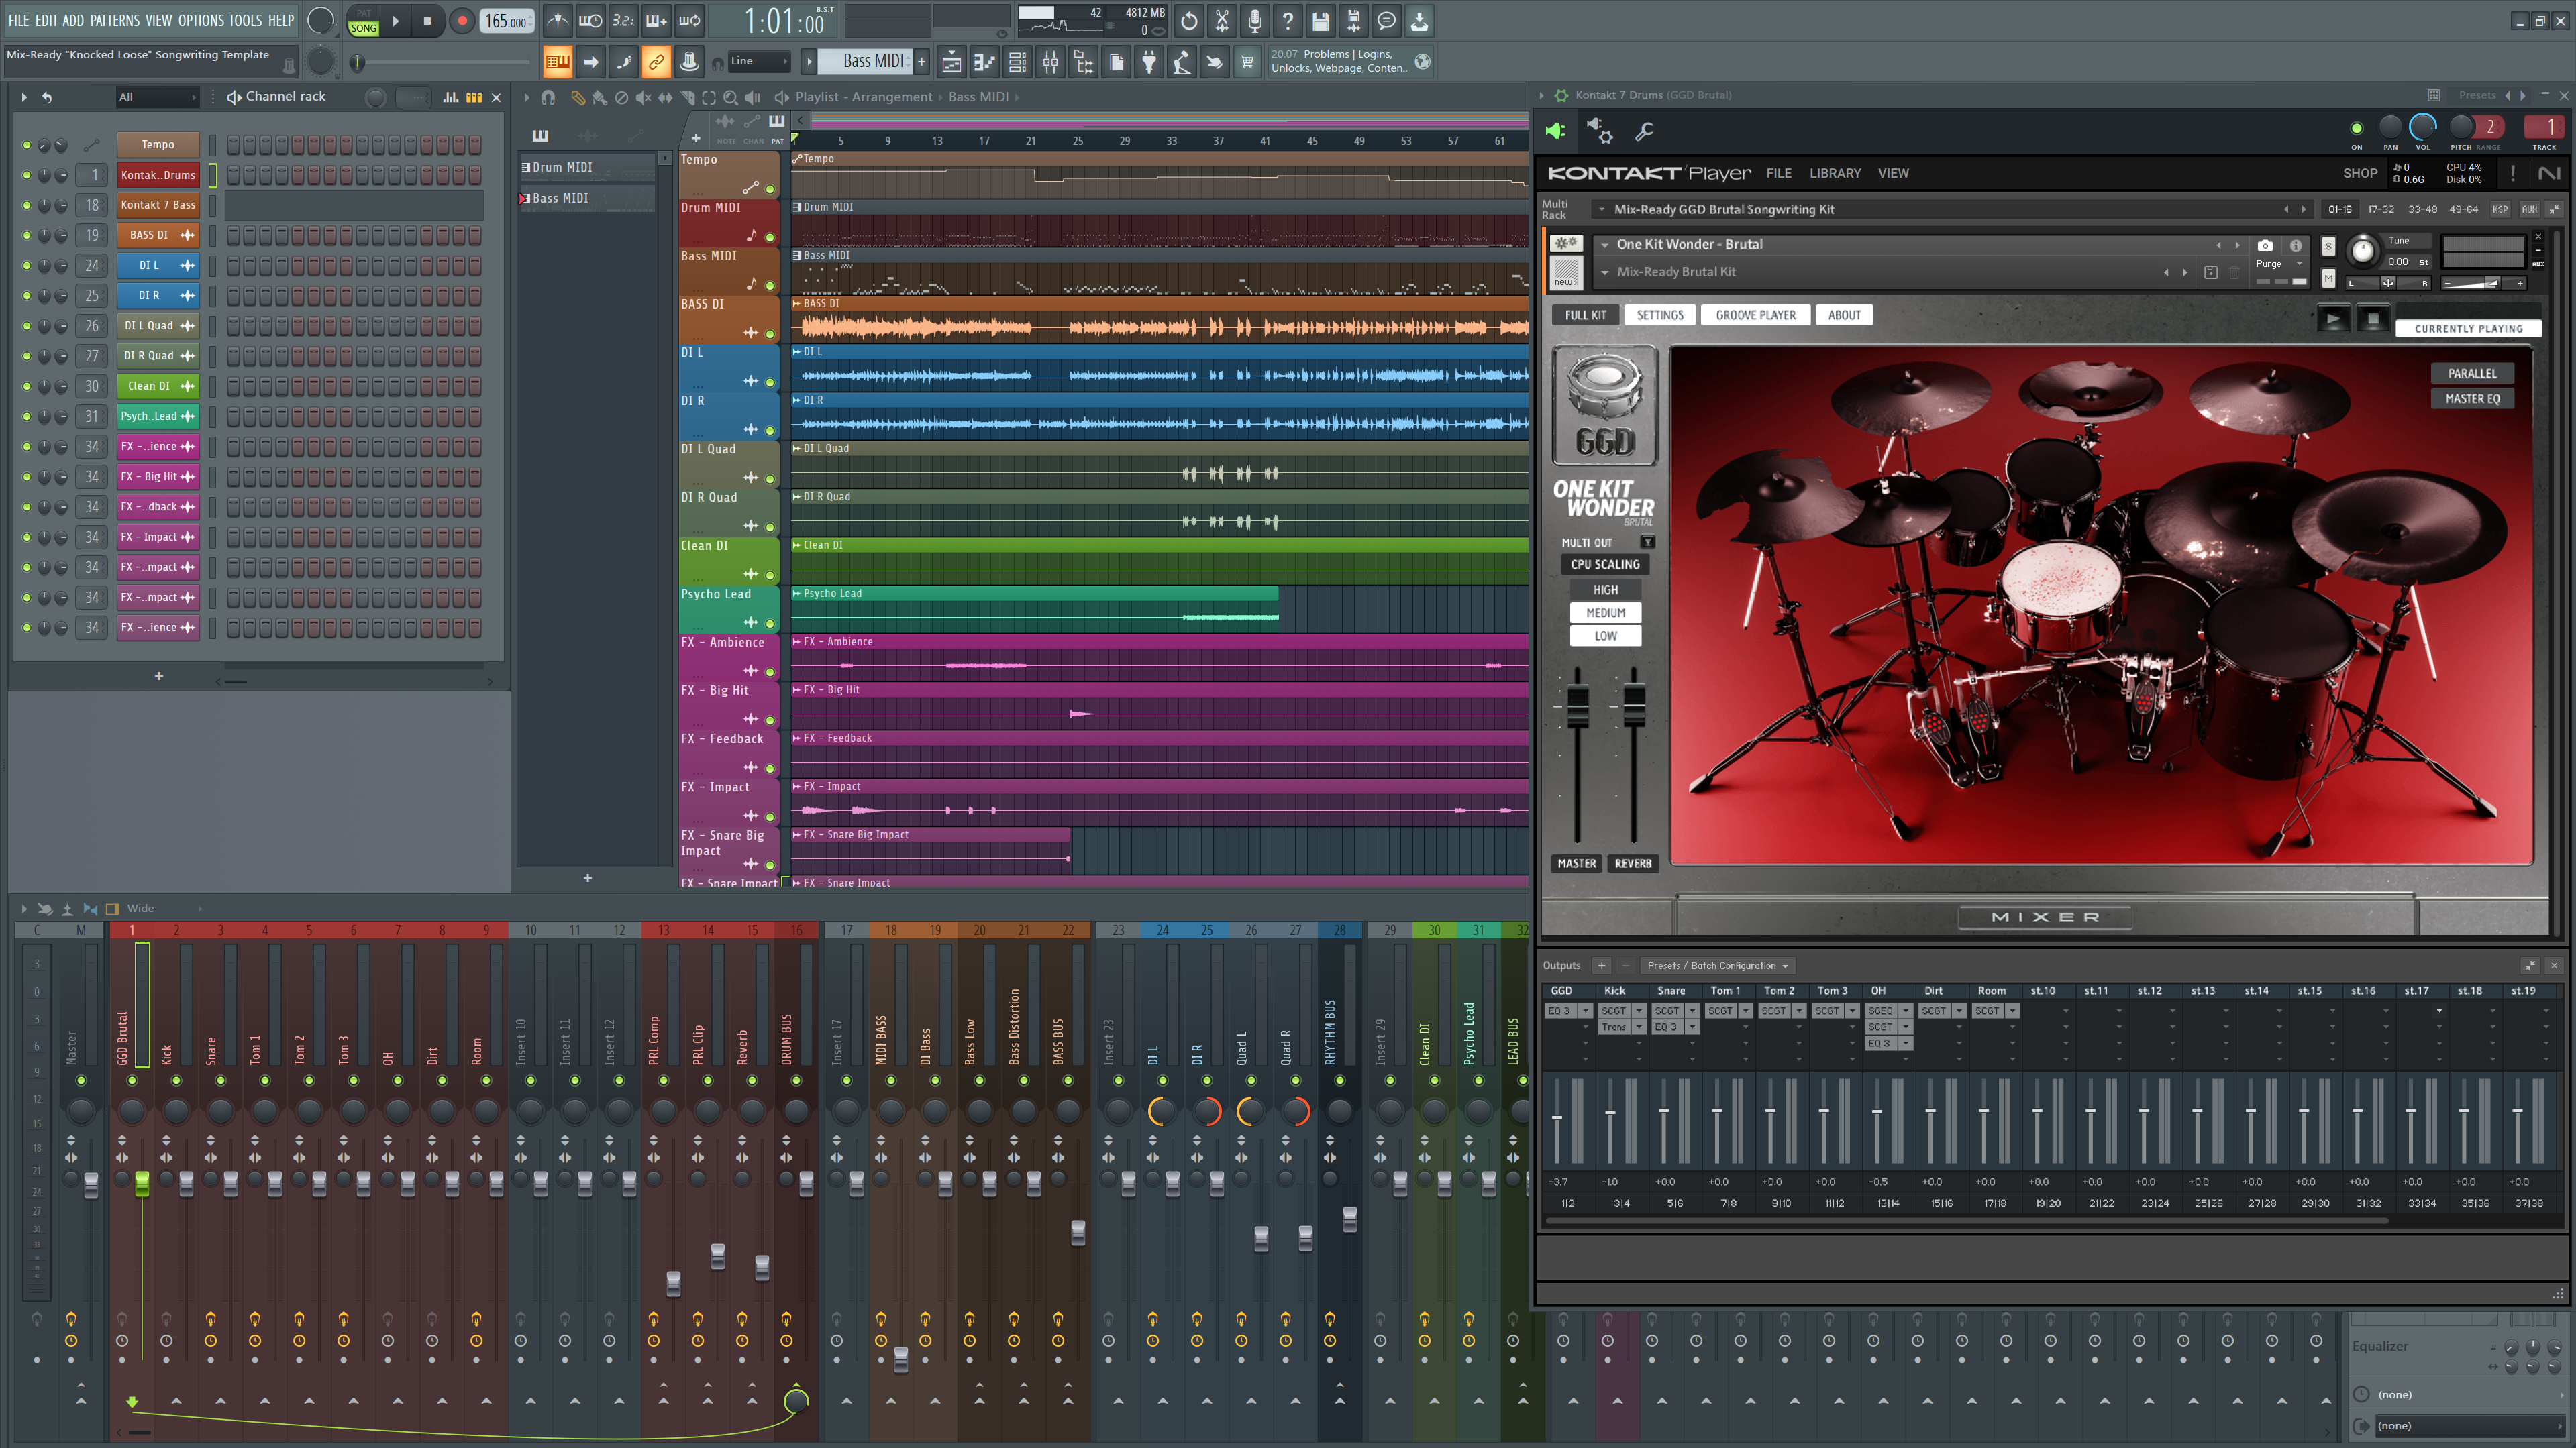Click the Kontakt MASTER volume fader
Screen dimensions: 2576x1448
click(1577, 704)
